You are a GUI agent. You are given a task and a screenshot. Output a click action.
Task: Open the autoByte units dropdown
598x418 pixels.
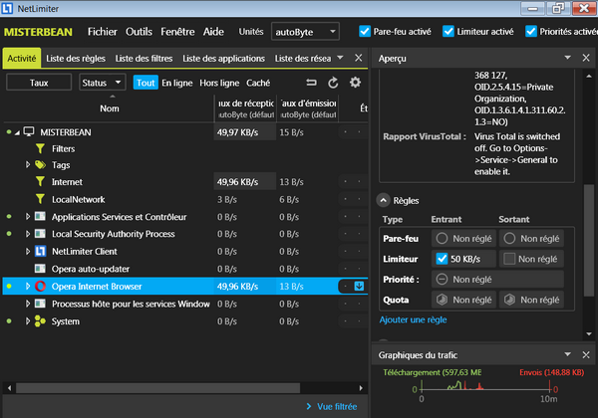(306, 32)
